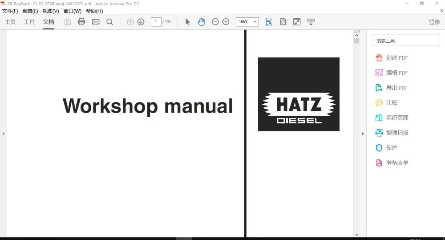Click the document scrollbar up arrow
445x240 pixels.
click(x=357, y=35)
